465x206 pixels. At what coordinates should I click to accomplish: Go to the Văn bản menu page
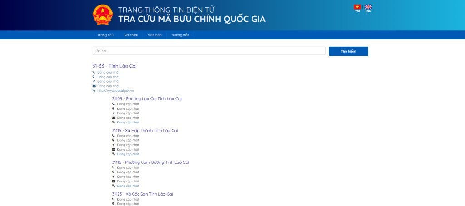[154, 35]
